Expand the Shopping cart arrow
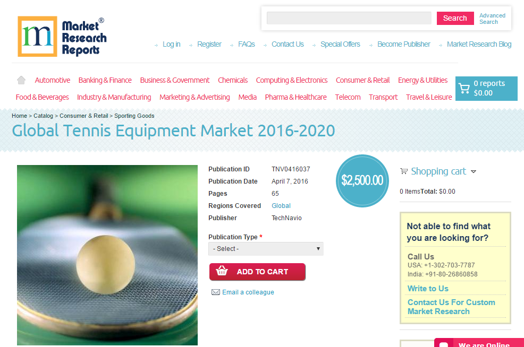 [x=473, y=171]
